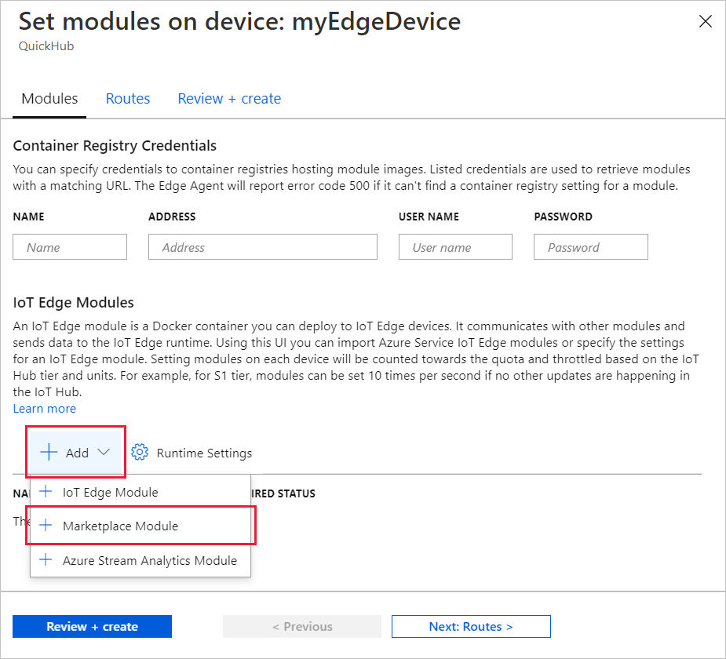Click plus icon for Azure Stream Analytics
Viewport: 726px width, 659px height.
pyautogui.click(x=46, y=560)
